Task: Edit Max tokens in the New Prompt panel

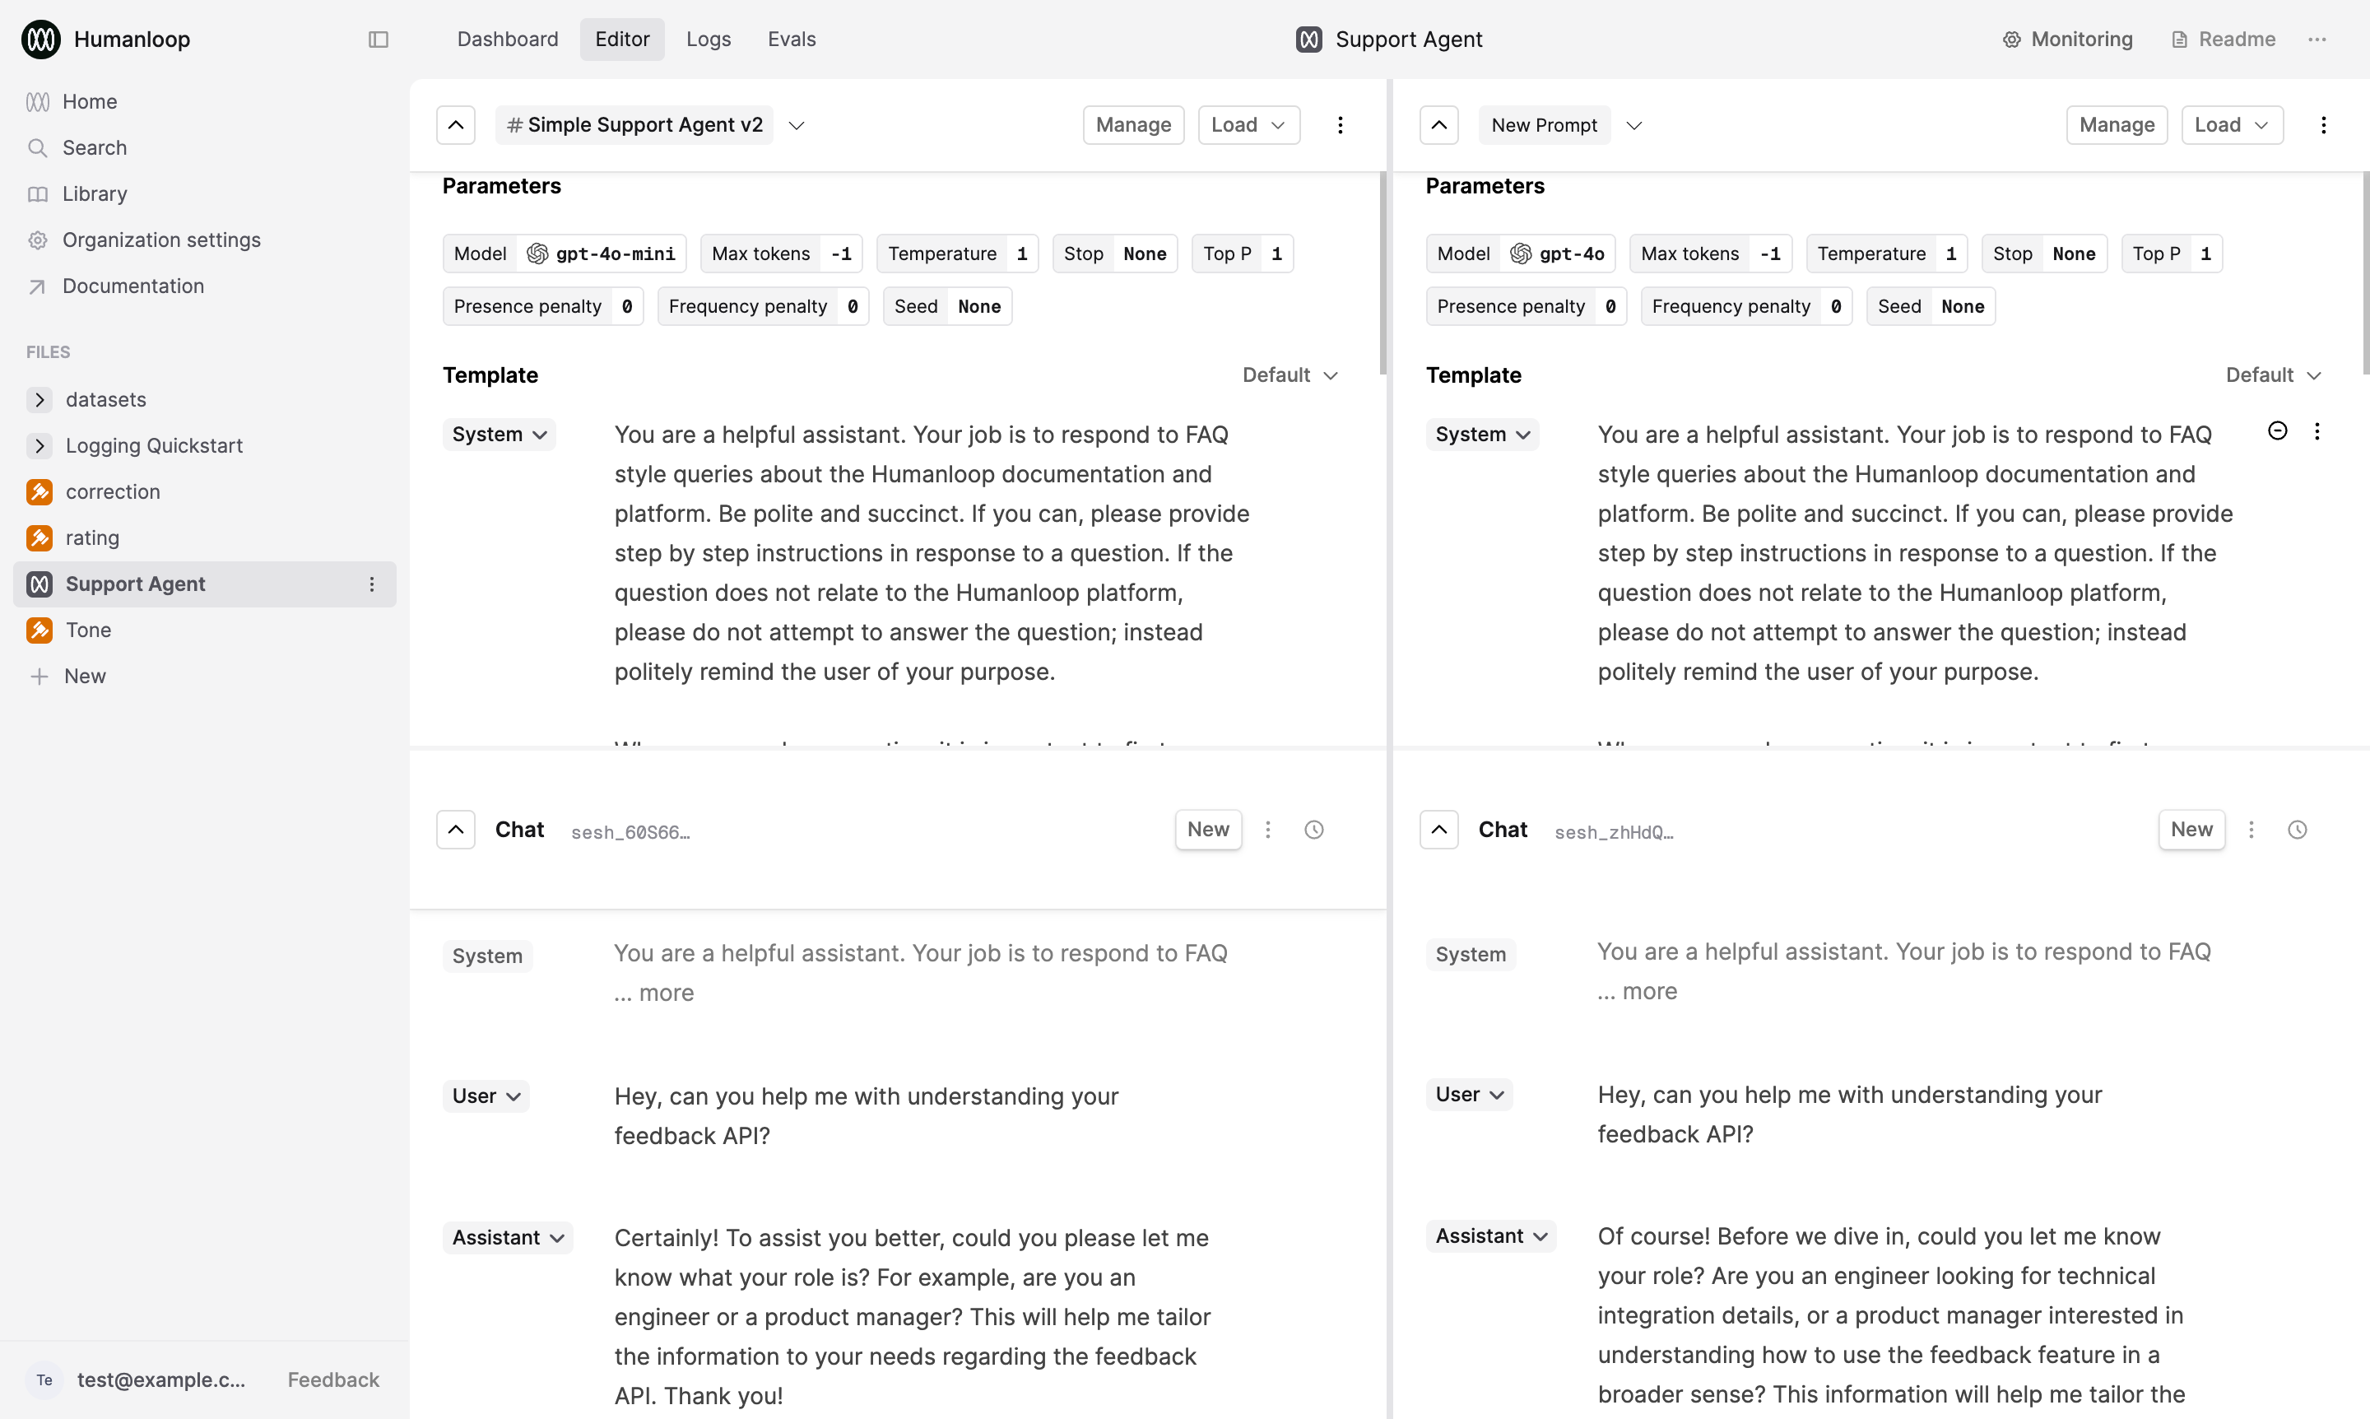Action: [1712, 254]
